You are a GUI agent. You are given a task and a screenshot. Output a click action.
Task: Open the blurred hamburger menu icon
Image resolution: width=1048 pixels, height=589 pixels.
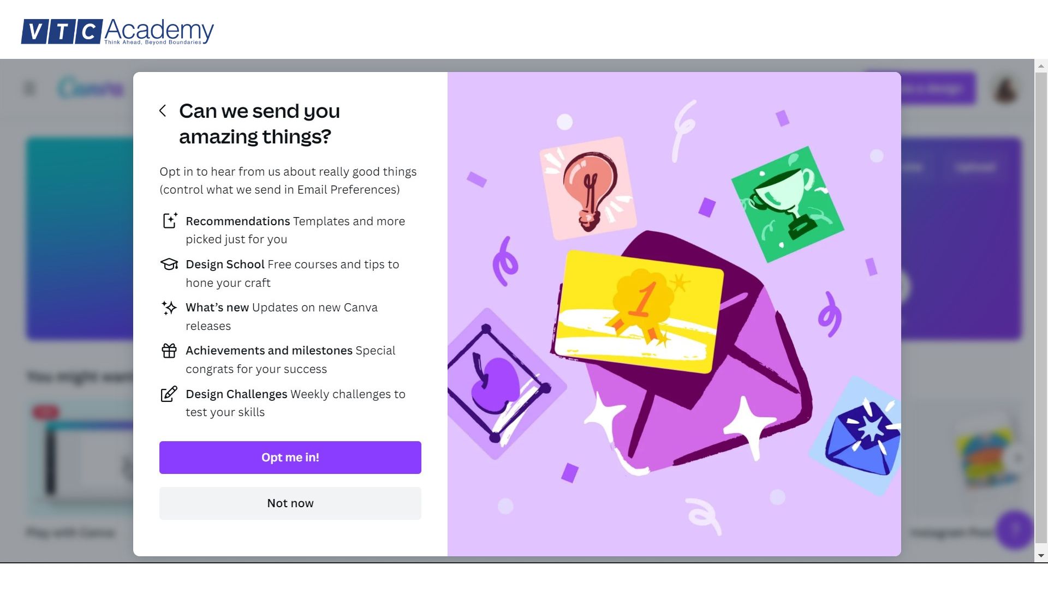pos(30,88)
